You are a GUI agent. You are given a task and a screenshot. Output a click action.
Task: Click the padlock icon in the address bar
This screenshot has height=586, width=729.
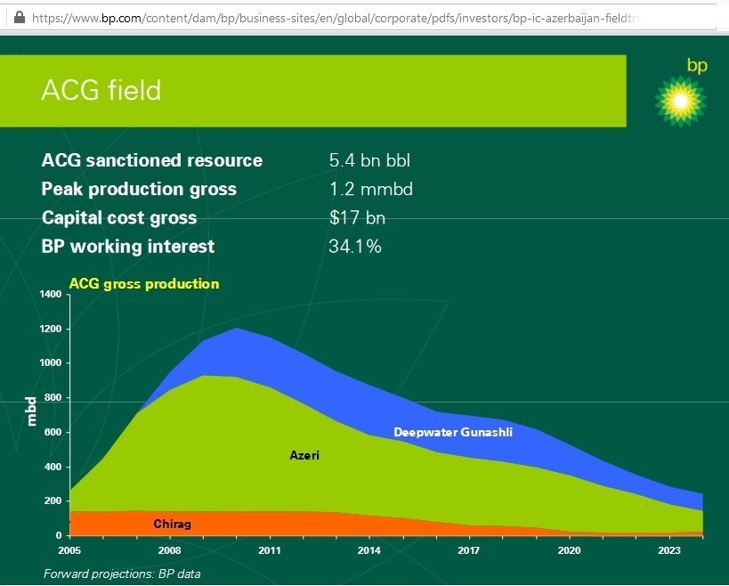19,18
